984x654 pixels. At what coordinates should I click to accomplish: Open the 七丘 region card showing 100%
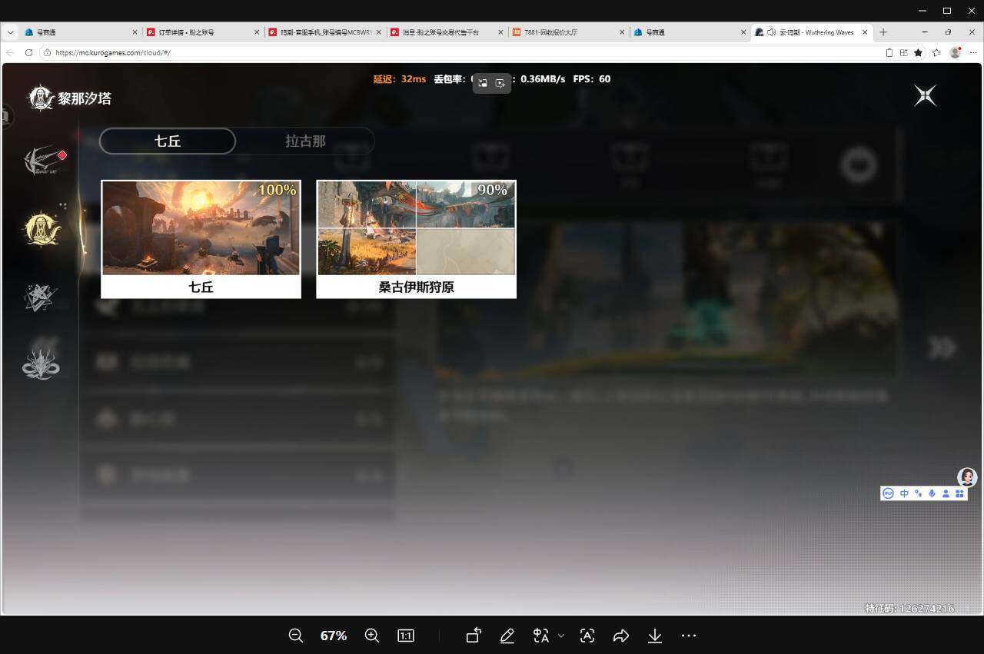201,239
